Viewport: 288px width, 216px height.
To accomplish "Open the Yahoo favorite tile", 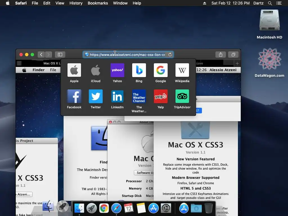I will coord(117,73).
